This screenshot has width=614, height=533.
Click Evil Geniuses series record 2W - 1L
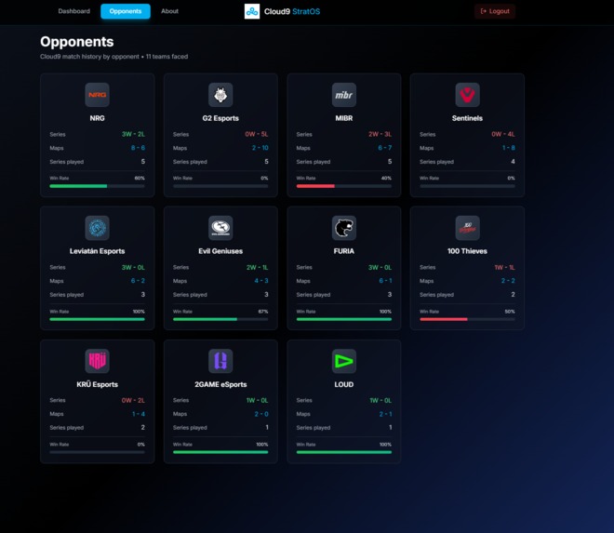coord(258,267)
